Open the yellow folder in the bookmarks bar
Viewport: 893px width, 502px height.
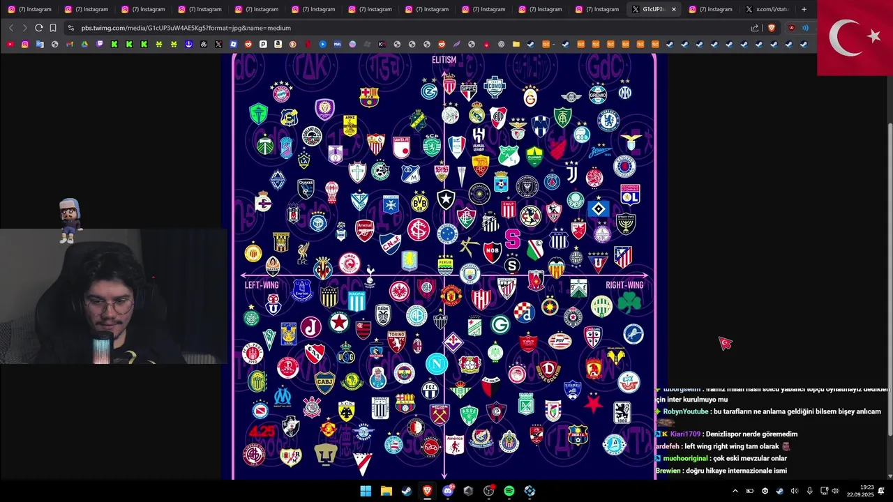tap(516, 44)
